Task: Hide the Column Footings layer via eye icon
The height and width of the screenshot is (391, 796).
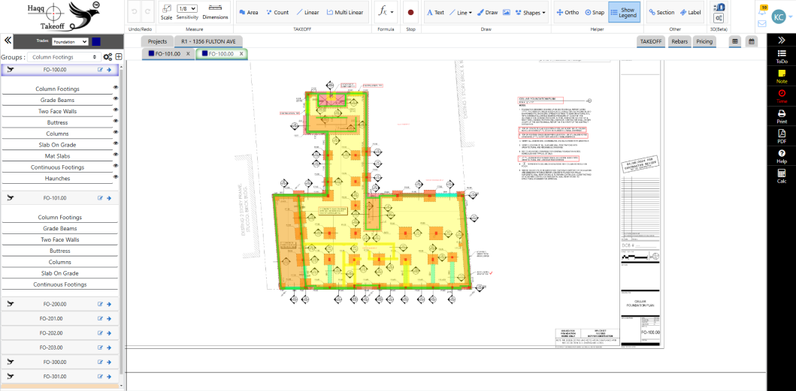Action: [116, 88]
